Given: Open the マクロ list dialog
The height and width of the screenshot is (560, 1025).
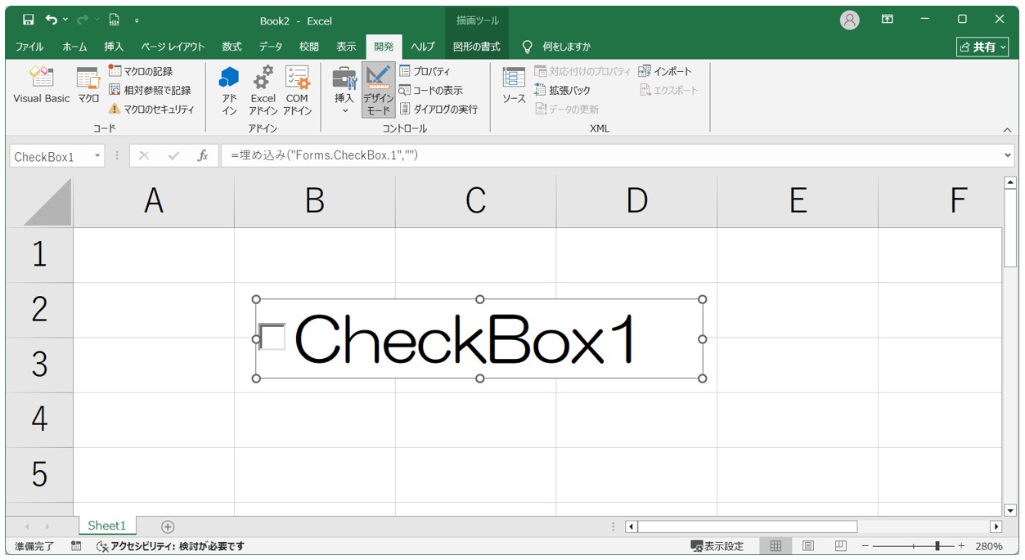Looking at the screenshot, I should point(88,86).
